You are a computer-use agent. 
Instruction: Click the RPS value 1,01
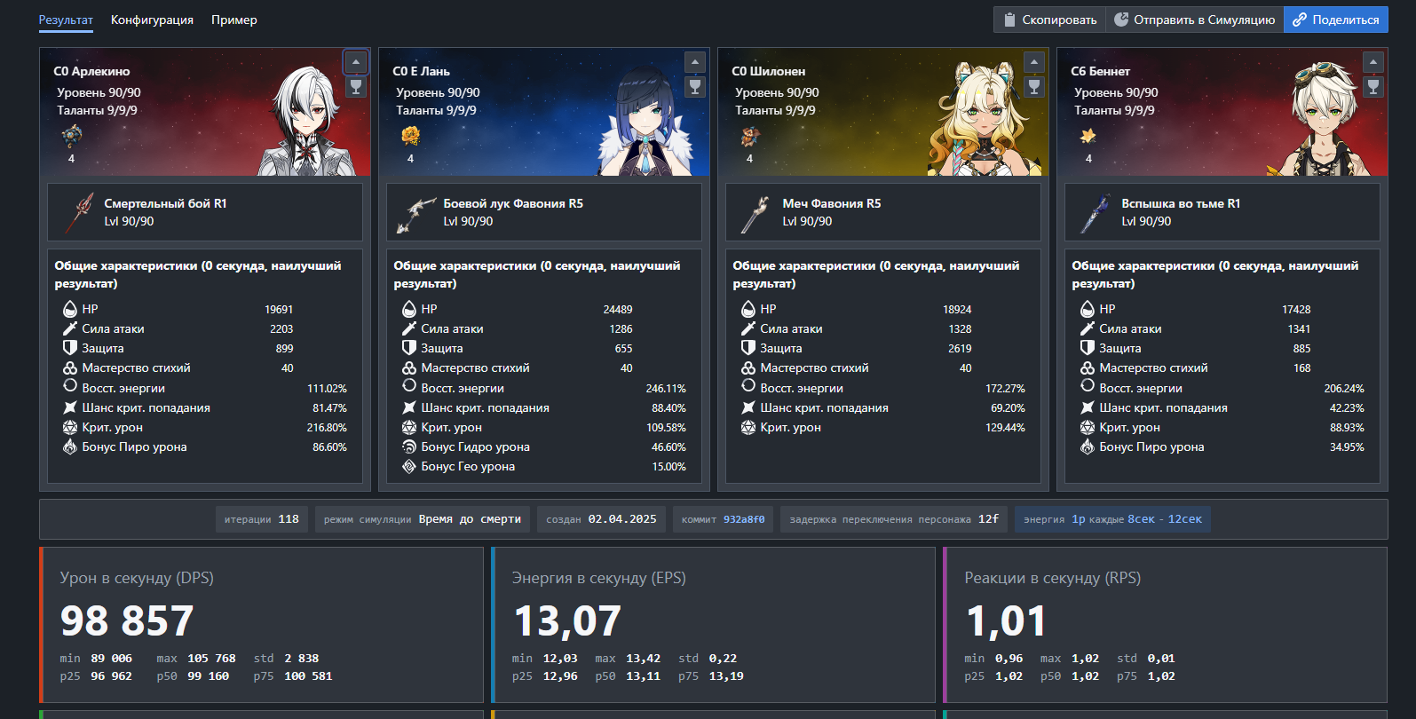pos(1006,620)
